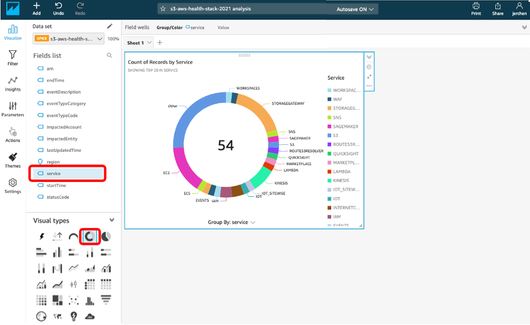Screen dimensions: 530x325
Task: Select the Word cloud visual type
Action: tap(89, 316)
